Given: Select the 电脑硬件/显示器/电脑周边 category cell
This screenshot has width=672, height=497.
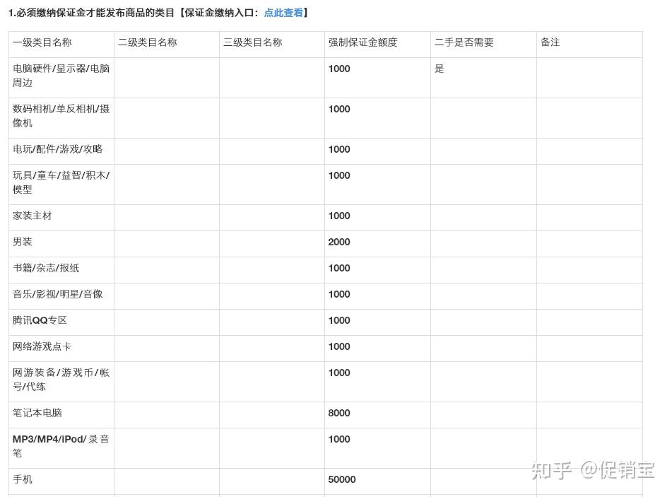Looking at the screenshot, I should pyautogui.click(x=61, y=78).
